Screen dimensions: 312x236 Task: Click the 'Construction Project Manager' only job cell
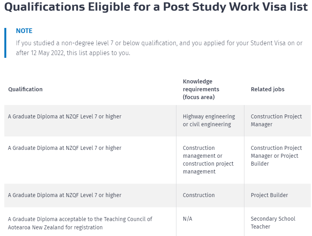pyautogui.click(x=276, y=120)
